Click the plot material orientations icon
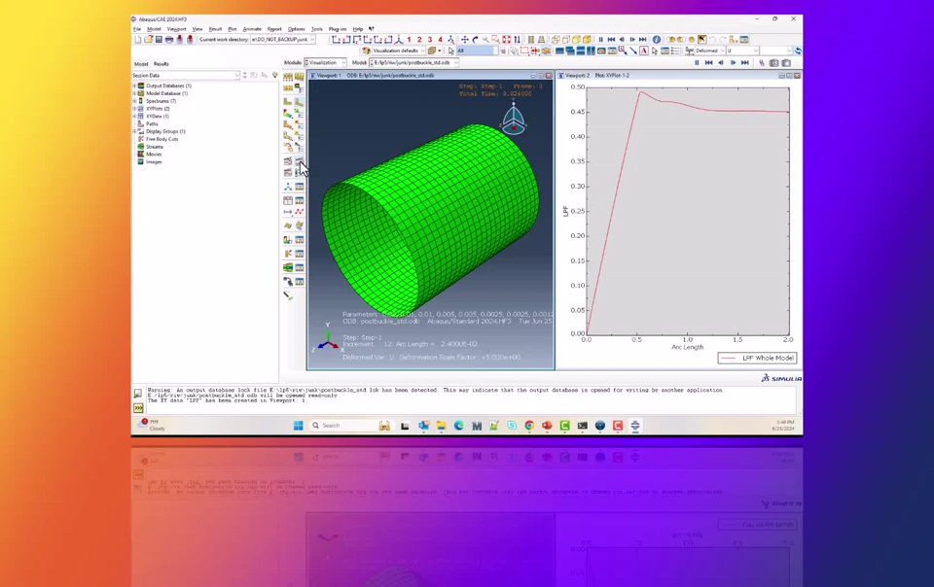Screen dimensions: 934x587 point(288,136)
